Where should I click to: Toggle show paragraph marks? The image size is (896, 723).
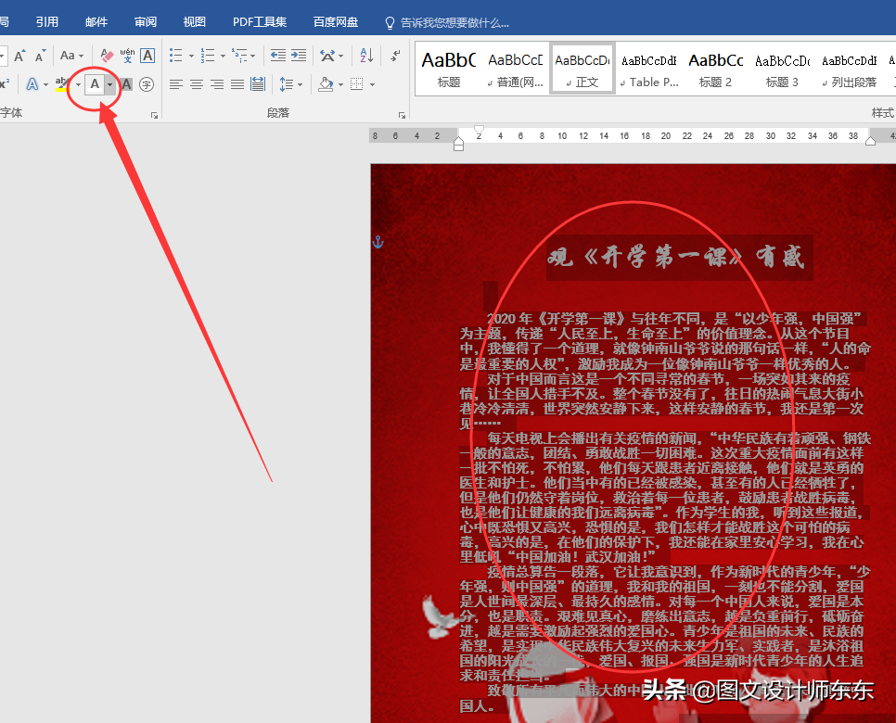[x=395, y=56]
